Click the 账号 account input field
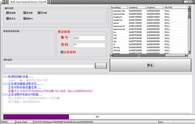This screenshot has height=124, width=195. (89, 38)
